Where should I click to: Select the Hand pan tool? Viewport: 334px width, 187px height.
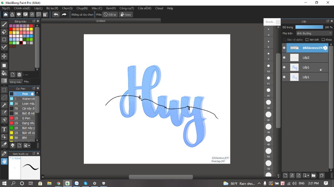pyautogui.click(x=4, y=161)
